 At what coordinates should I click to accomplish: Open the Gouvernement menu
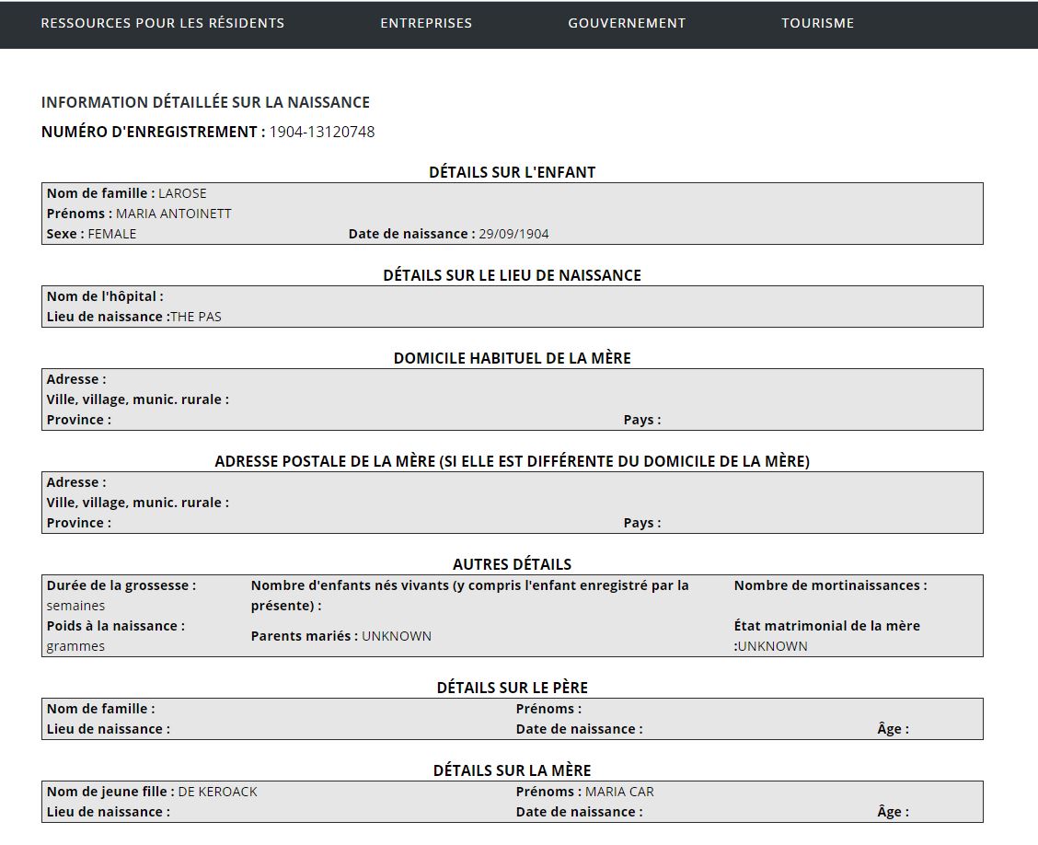627,23
